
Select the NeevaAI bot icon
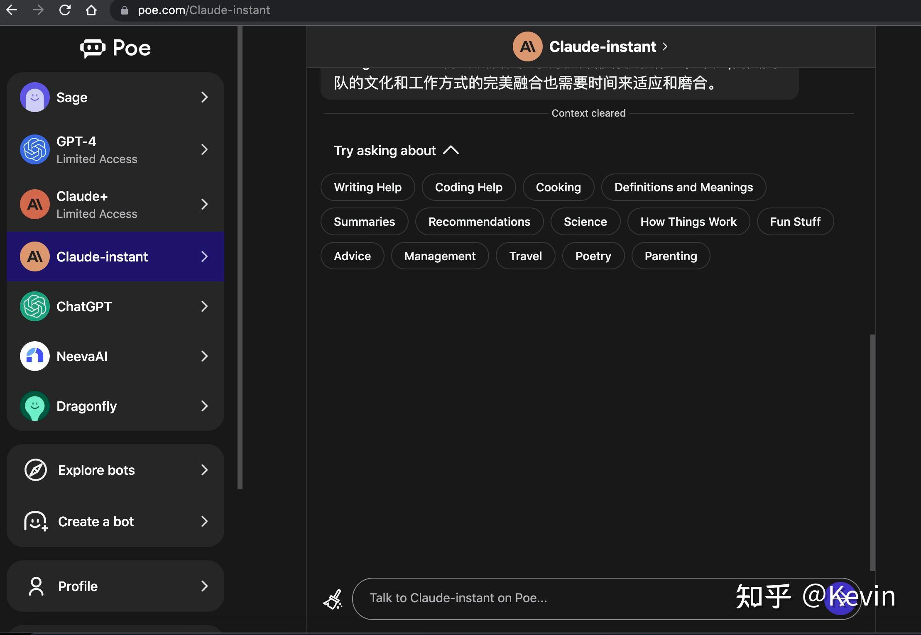[x=35, y=356]
